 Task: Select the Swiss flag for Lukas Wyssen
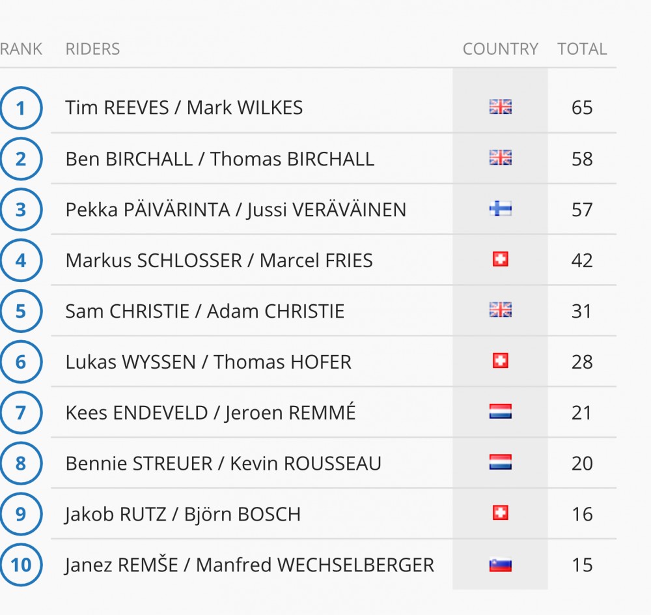tap(500, 361)
